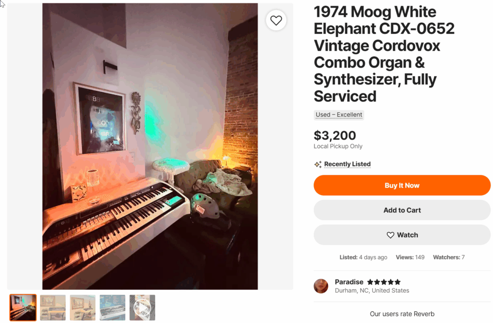Click the Our users rate Reverb text
Viewport: 493px width, 323px height.
tap(402, 314)
